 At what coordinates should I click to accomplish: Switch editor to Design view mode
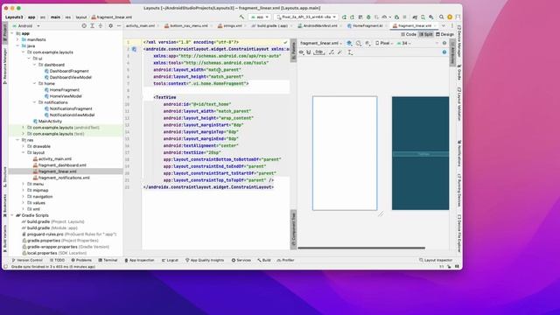click(x=444, y=34)
